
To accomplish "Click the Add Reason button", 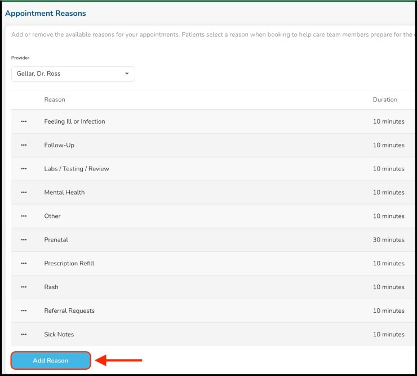I will (51, 361).
